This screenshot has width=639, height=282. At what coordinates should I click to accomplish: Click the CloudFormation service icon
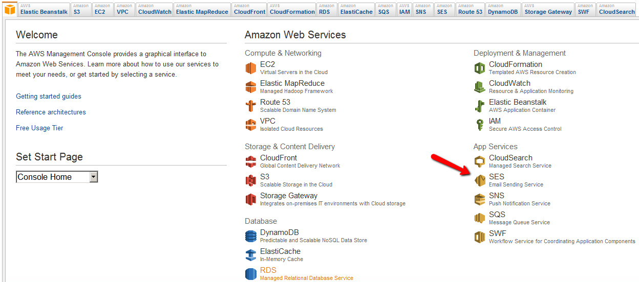(479, 68)
